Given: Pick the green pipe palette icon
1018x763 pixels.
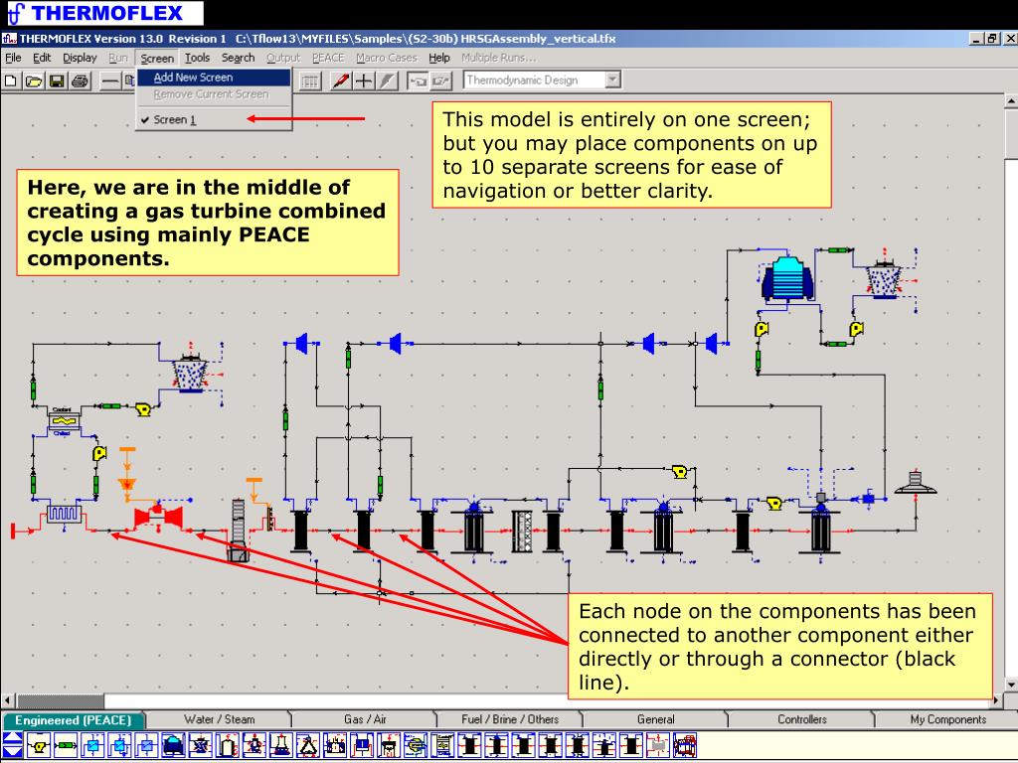Looking at the screenshot, I should pos(66,745).
